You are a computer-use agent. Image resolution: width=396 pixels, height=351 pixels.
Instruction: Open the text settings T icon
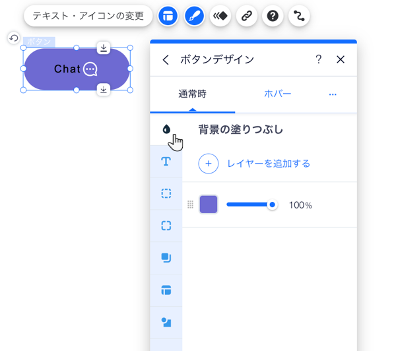point(166,162)
